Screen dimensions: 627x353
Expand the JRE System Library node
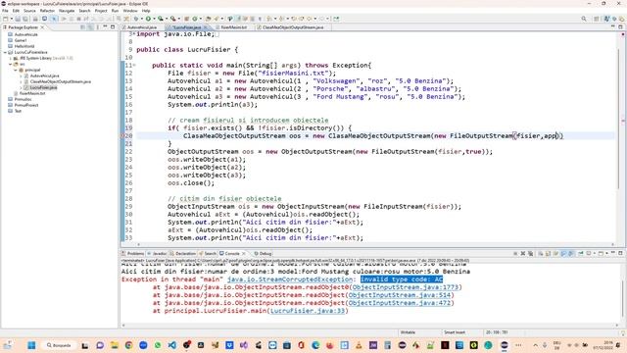tap(11, 59)
